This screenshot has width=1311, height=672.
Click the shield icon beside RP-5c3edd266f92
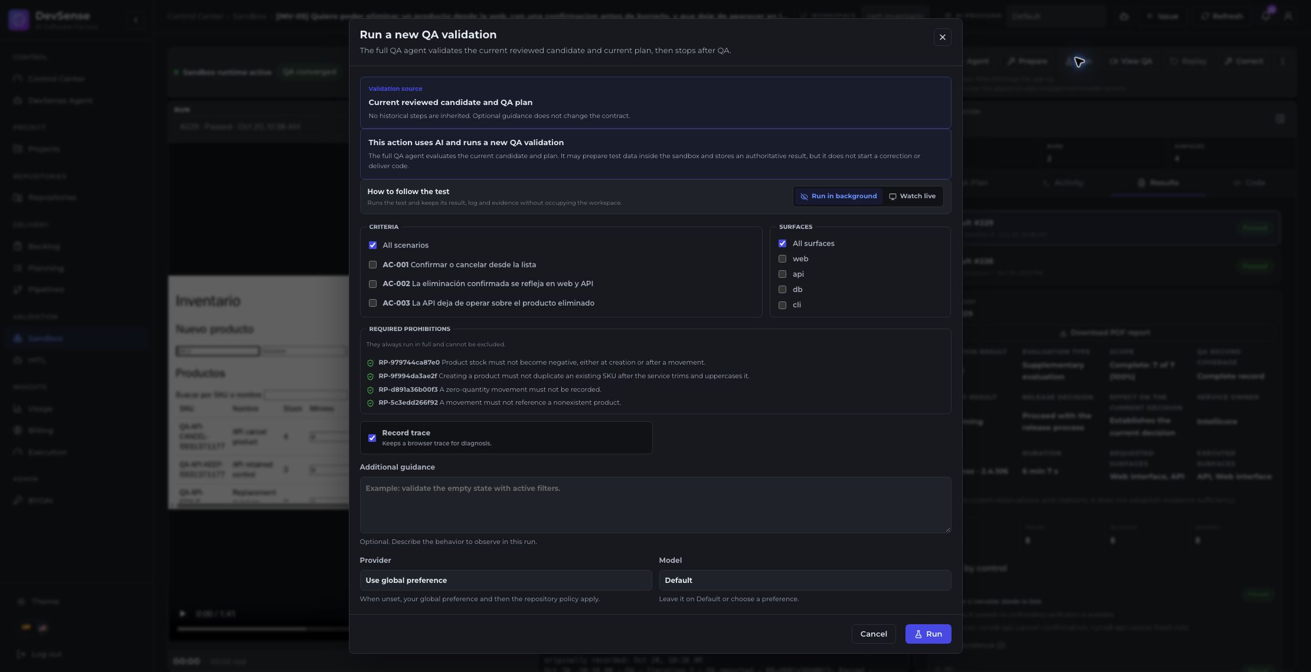pyautogui.click(x=370, y=403)
